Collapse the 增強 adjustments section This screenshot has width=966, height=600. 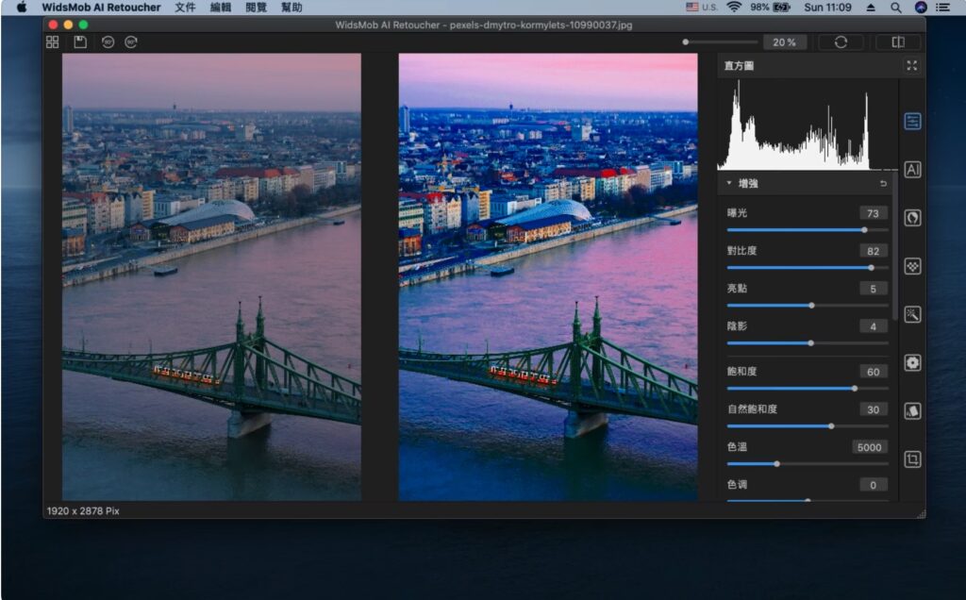tap(729, 183)
